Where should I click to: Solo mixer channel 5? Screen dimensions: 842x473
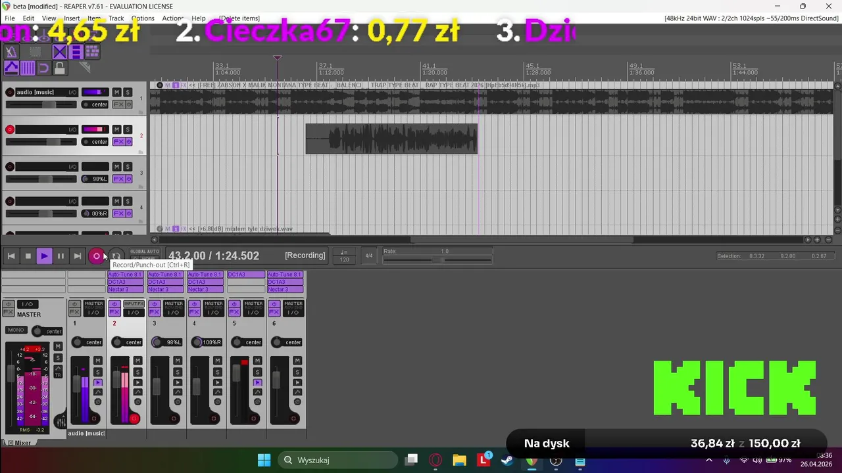[x=257, y=372]
